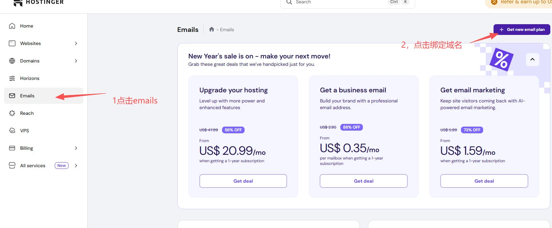Expand the Websites submenu chevron
The width and height of the screenshot is (552, 228).
coord(76,43)
